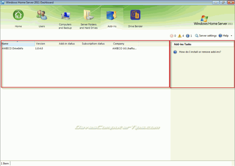Click help icon beside install add-ins question
Viewport: 235px width, 166px height.
[x=175, y=52]
